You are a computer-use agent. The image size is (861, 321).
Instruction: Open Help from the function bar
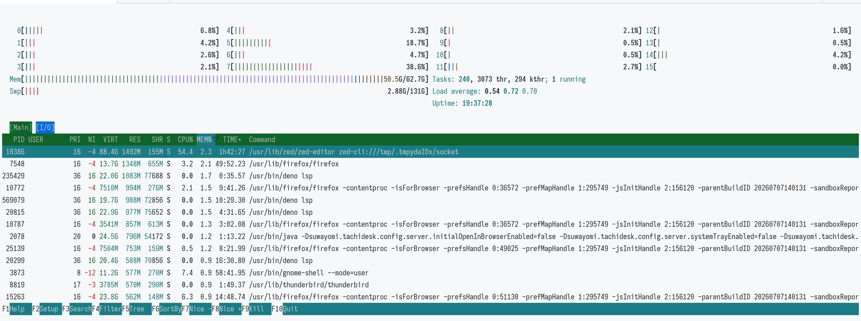17,309
